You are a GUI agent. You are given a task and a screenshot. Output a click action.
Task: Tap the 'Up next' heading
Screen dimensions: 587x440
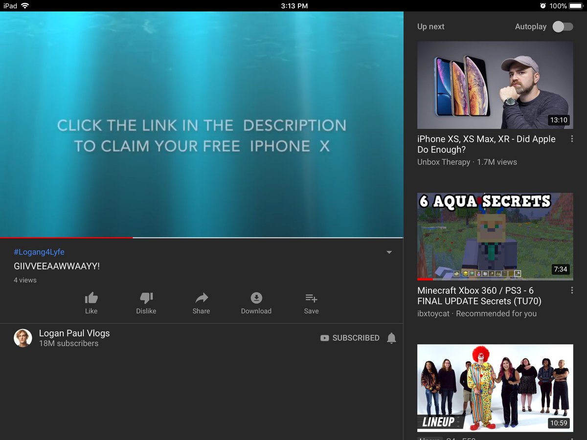(x=431, y=27)
